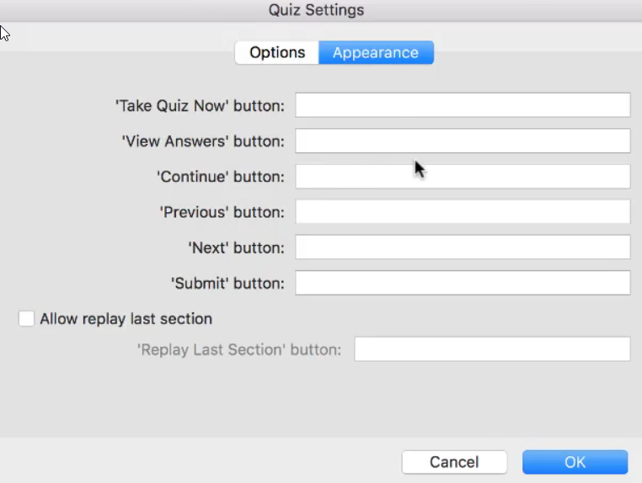Focus the 'Take Quiz Now' button text field
This screenshot has width=642, height=483.
click(463, 105)
